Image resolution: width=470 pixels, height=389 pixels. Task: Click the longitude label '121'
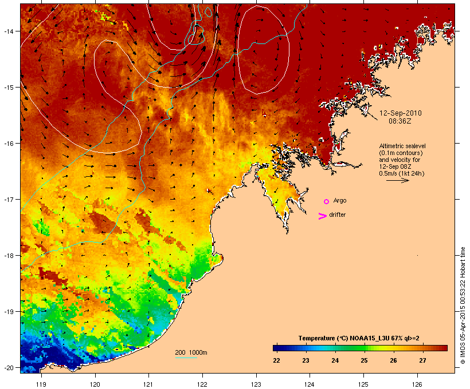(x=148, y=384)
